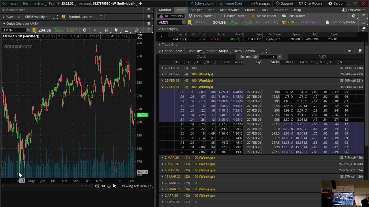Open the Filter: Off dropdown

click(x=196, y=51)
